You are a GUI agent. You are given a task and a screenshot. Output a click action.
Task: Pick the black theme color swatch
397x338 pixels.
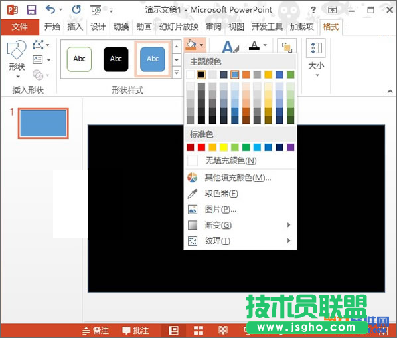click(x=201, y=75)
